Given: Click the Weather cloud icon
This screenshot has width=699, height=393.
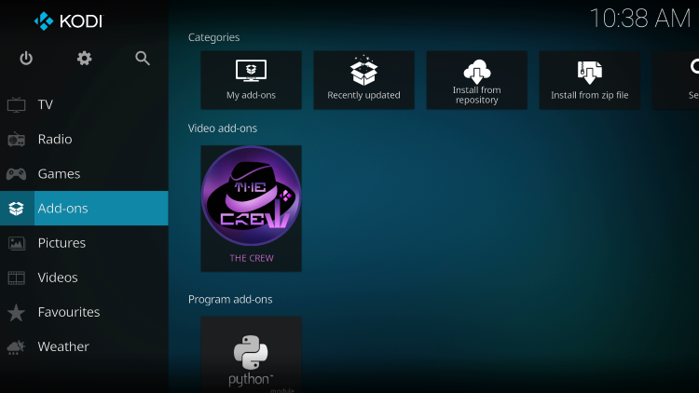Looking at the screenshot, I should tap(17, 347).
